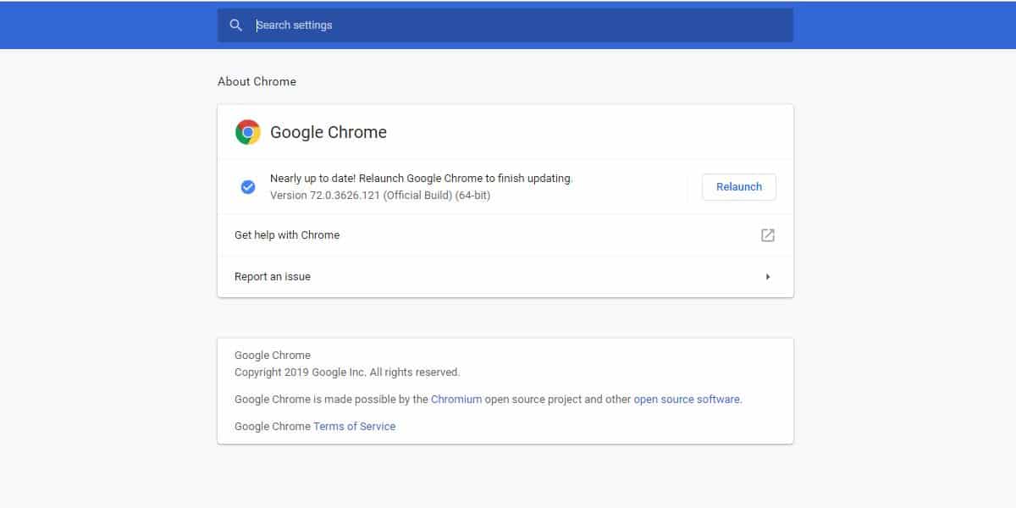
Task: Open the Chromium project link
Action: 456,400
